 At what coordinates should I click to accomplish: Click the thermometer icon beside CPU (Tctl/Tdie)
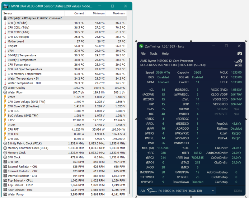click(5, 23)
